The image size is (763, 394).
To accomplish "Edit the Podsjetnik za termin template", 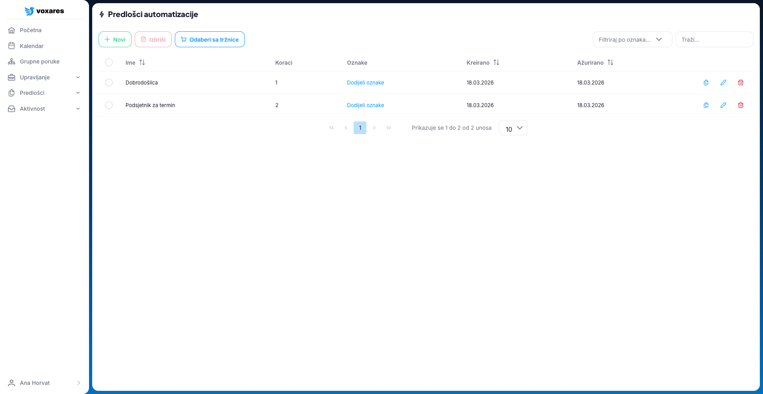I will pos(723,105).
